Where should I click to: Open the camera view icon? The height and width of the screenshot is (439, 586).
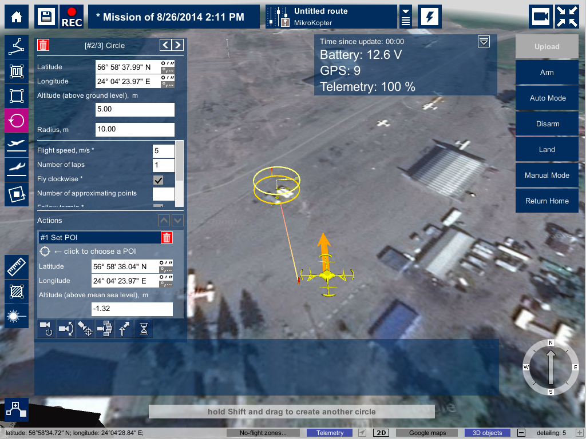[x=540, y=17]
